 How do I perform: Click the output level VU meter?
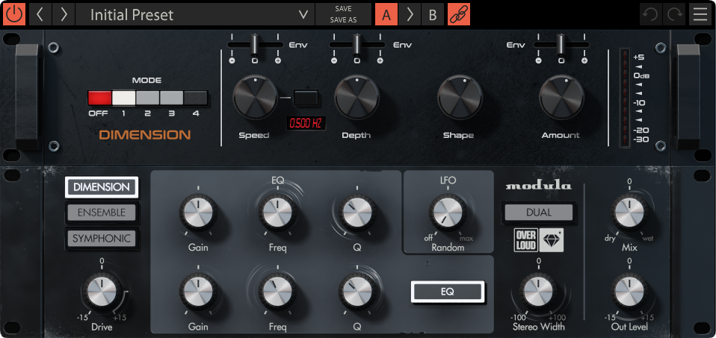tap(624, 98)
